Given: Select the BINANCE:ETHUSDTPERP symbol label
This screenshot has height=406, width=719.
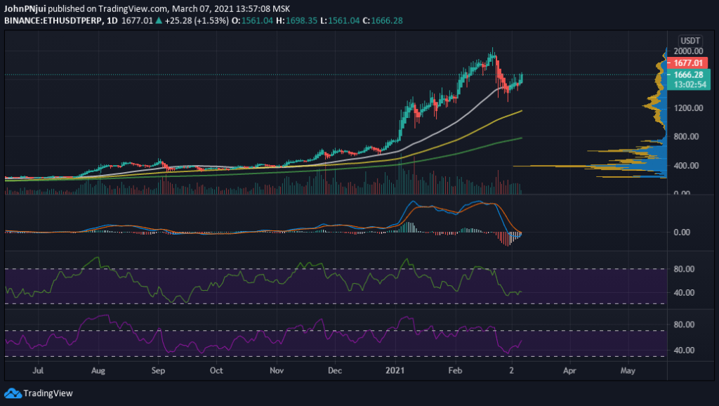Looking at the screenshot, I should click(48, 22).
